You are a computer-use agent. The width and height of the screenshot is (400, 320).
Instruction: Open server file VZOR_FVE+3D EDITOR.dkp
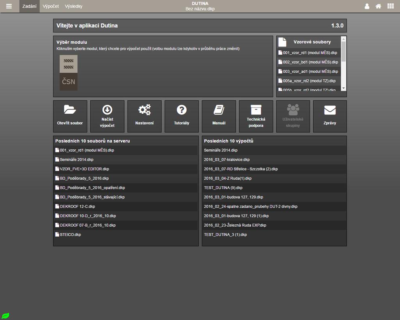[x=126, y=169]
